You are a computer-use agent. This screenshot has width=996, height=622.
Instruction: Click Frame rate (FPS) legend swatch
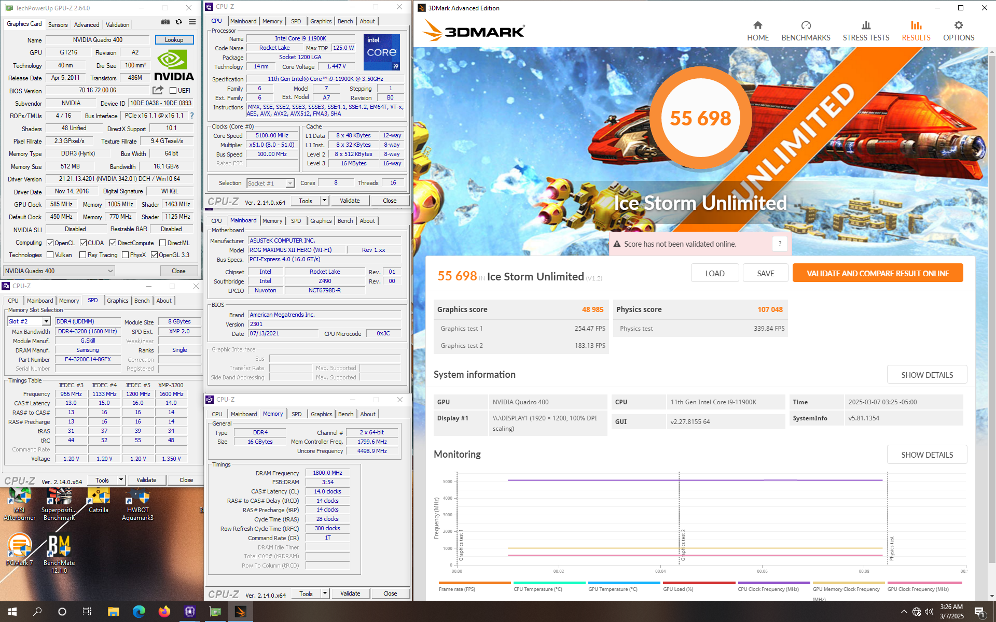point(474,583)
